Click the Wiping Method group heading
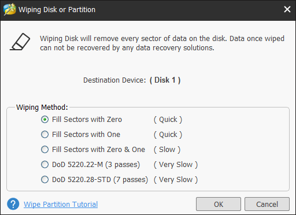Viewport: 296px width, 215px height. tap(42, 108)
